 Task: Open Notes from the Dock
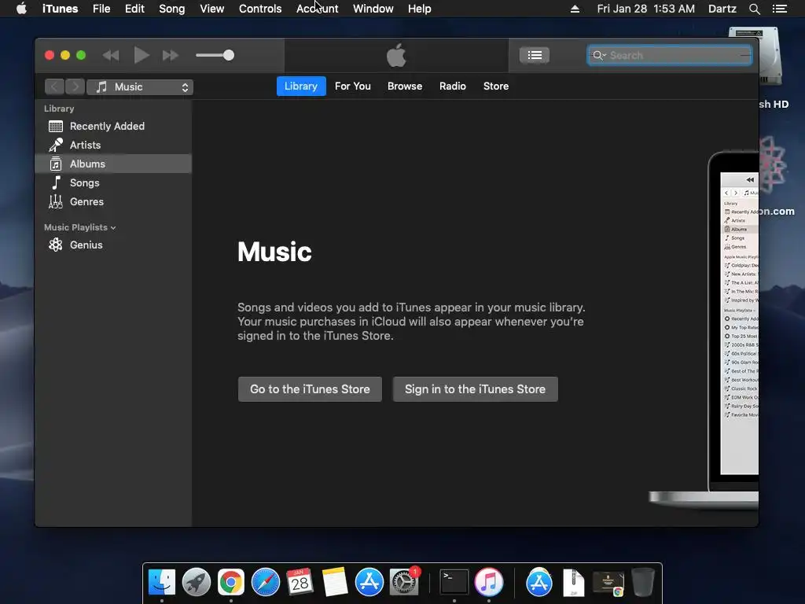335,582
